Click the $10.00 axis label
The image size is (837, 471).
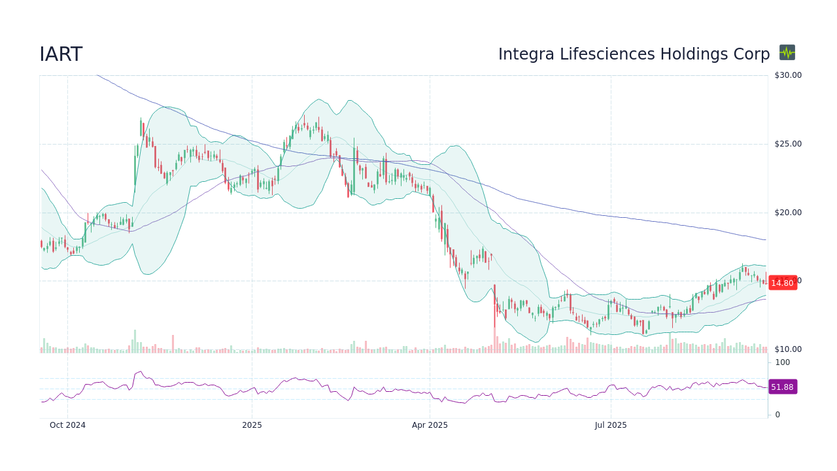[x=788, y=349]
